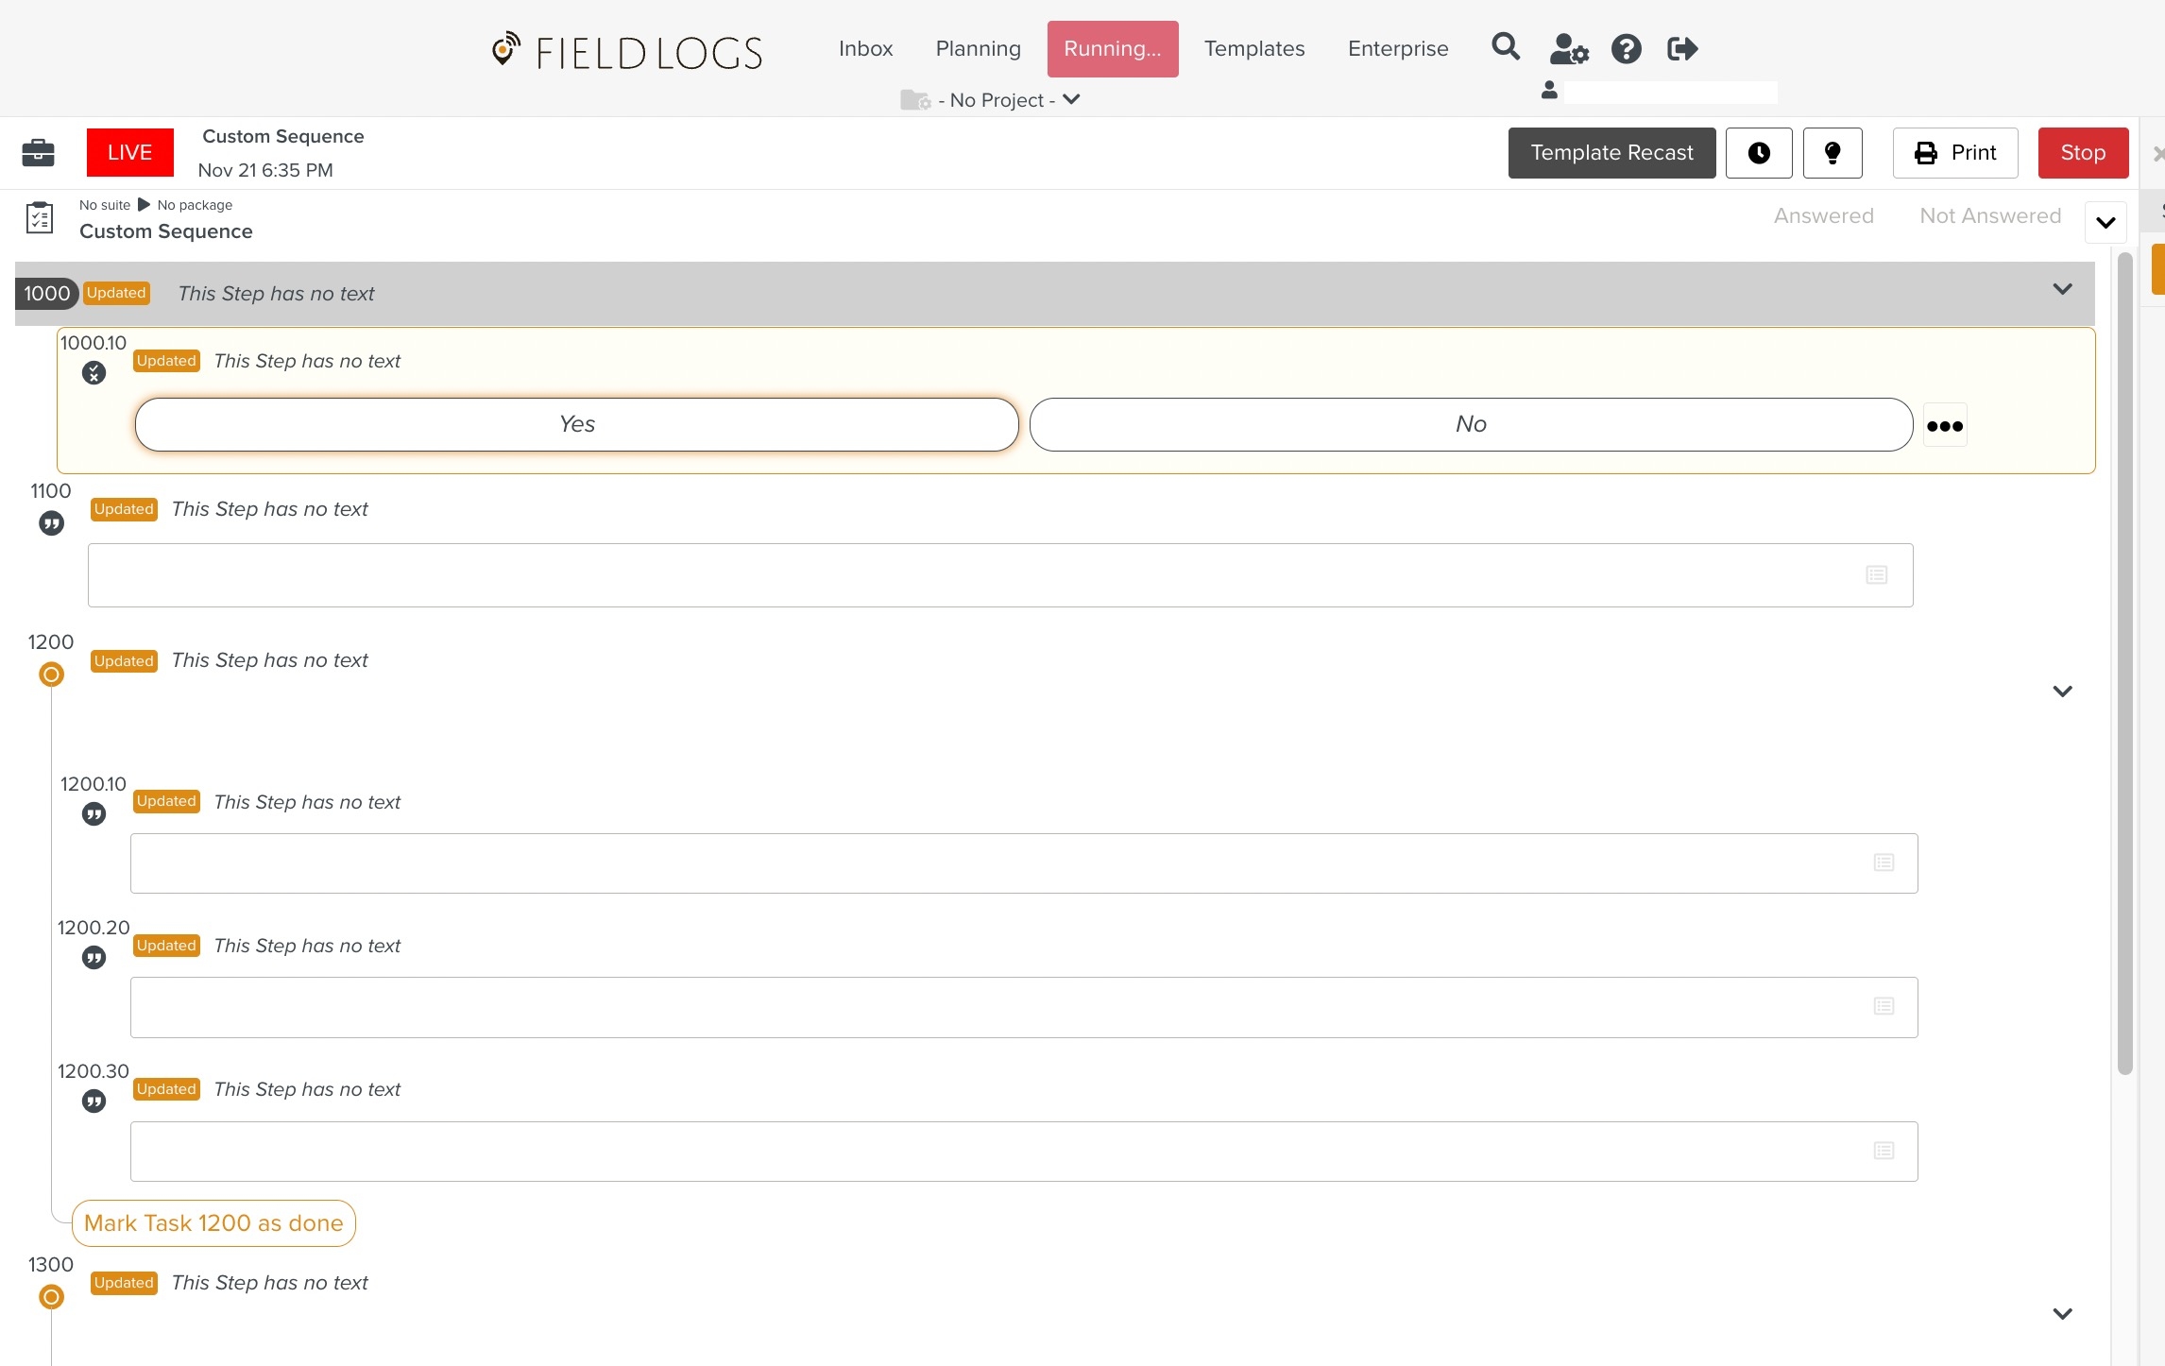Viewport: 2165px width, 1366px height.
Task: Click the briefcase icon
Action: pyautogui.click(x=38, y=152)
